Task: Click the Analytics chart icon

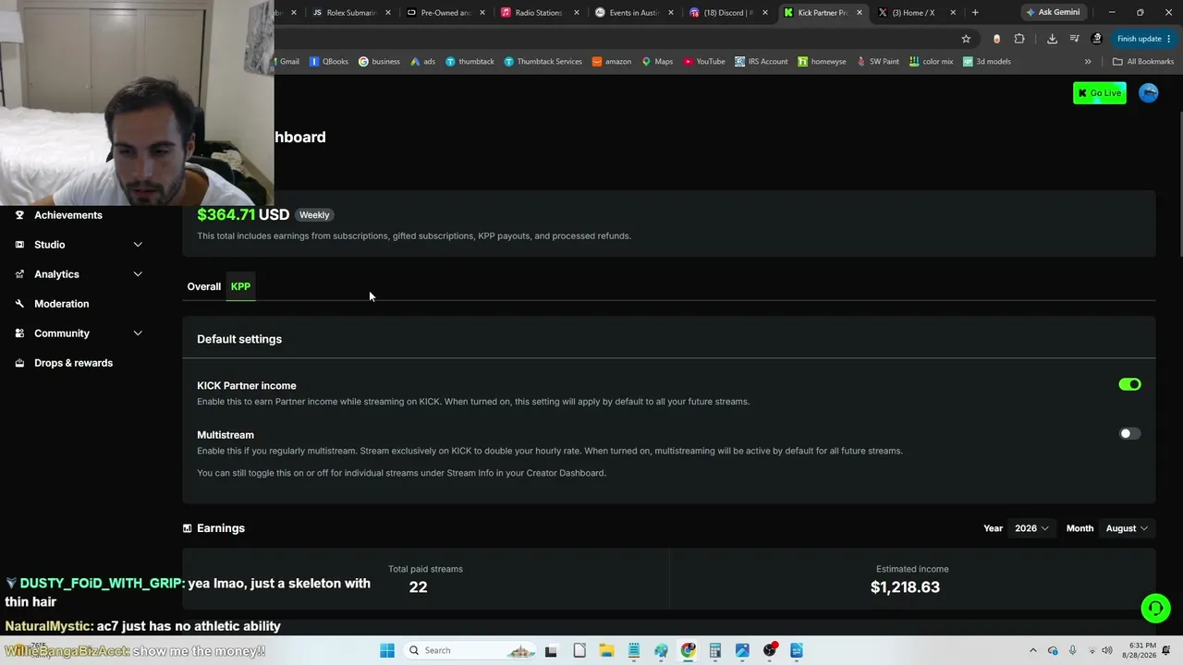Action: (x=19, y=274)
